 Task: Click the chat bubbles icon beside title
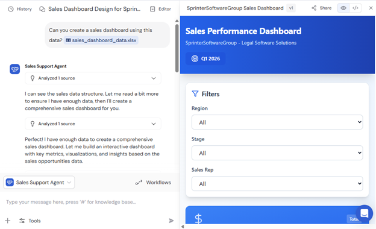point(42,9)
